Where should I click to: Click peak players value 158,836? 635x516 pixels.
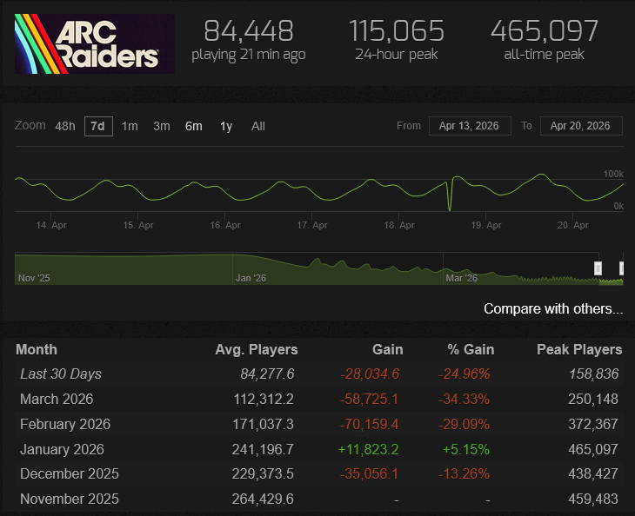594,374
